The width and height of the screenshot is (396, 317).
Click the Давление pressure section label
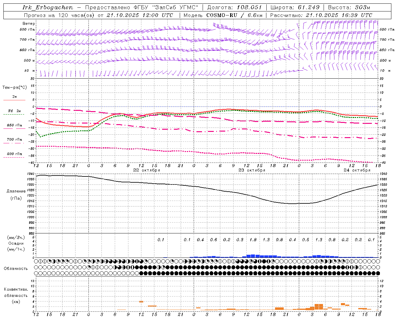coord(16,191)
